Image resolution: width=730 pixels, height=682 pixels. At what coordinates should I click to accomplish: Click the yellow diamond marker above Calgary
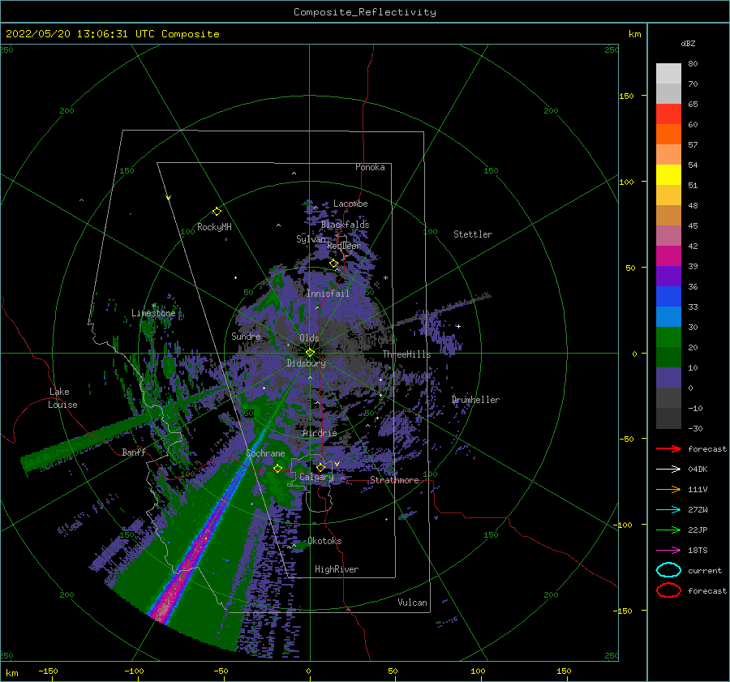pos(320,467)
